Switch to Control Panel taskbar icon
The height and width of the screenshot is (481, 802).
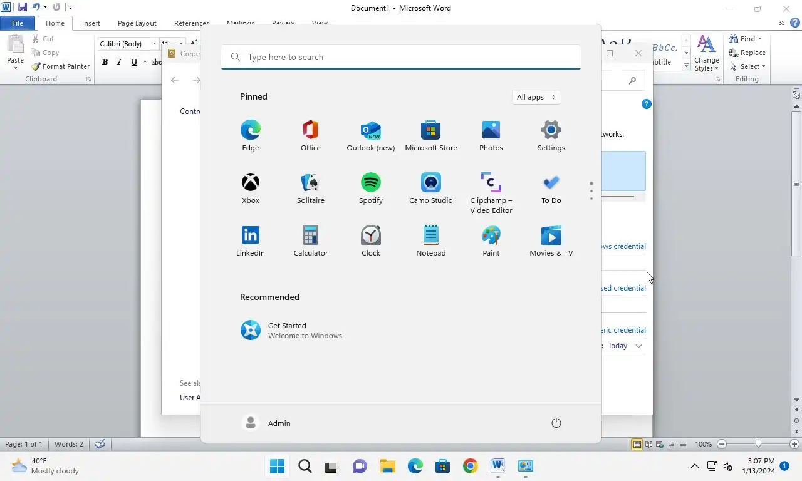pos(525,466)
